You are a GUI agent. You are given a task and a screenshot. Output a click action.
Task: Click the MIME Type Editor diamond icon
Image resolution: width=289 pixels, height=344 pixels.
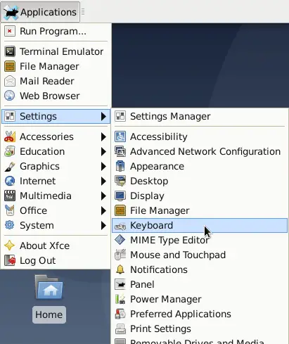point(120,240)
